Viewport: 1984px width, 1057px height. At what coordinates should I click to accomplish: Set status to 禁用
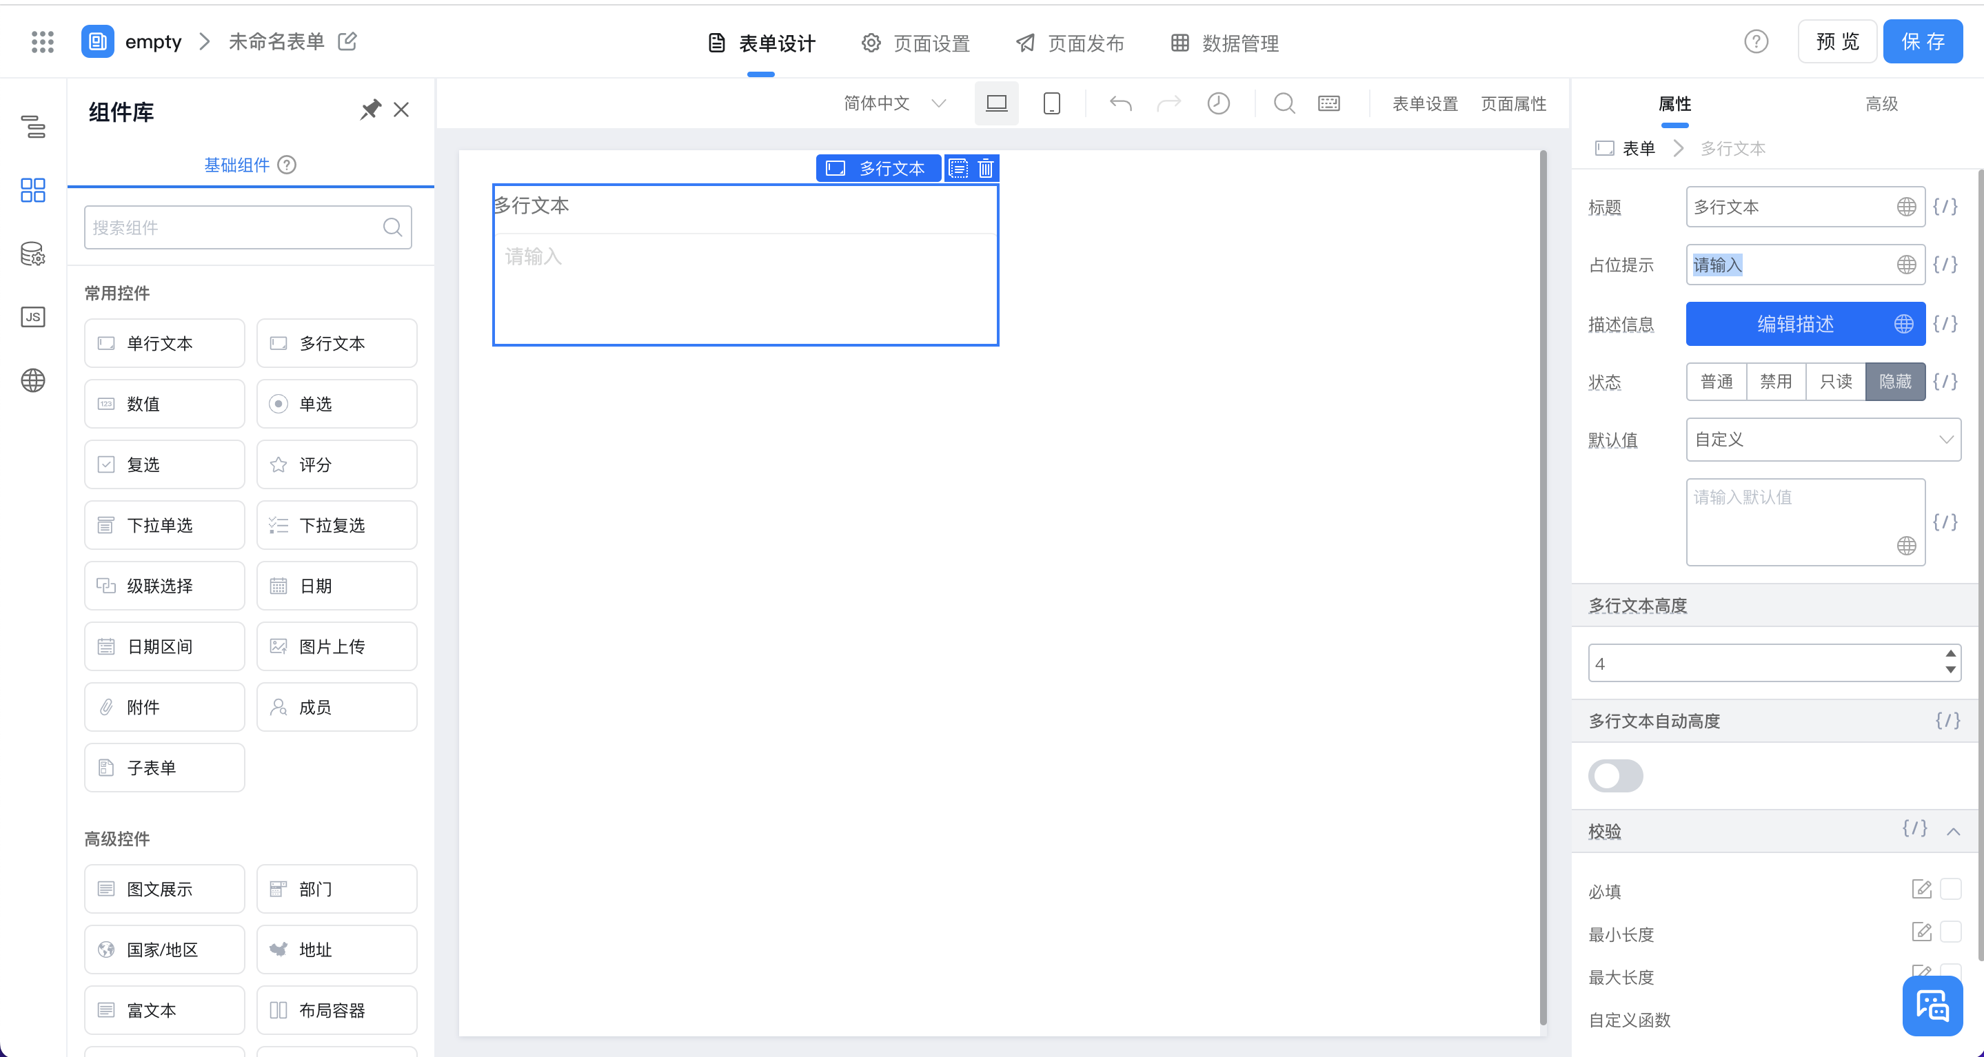[x=1776, y=382]
